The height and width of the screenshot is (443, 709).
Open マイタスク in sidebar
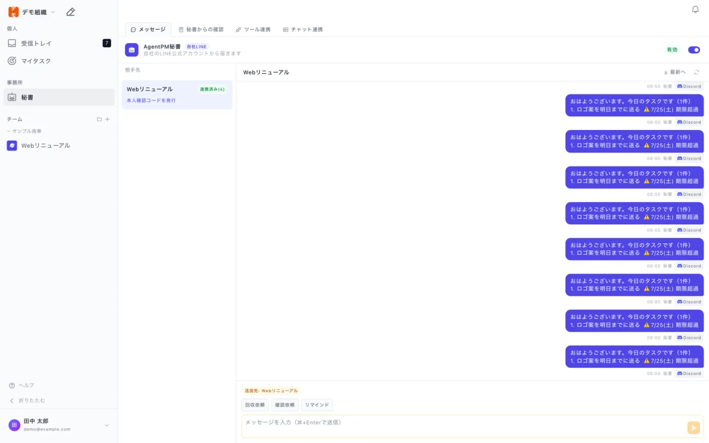[59, 61]
